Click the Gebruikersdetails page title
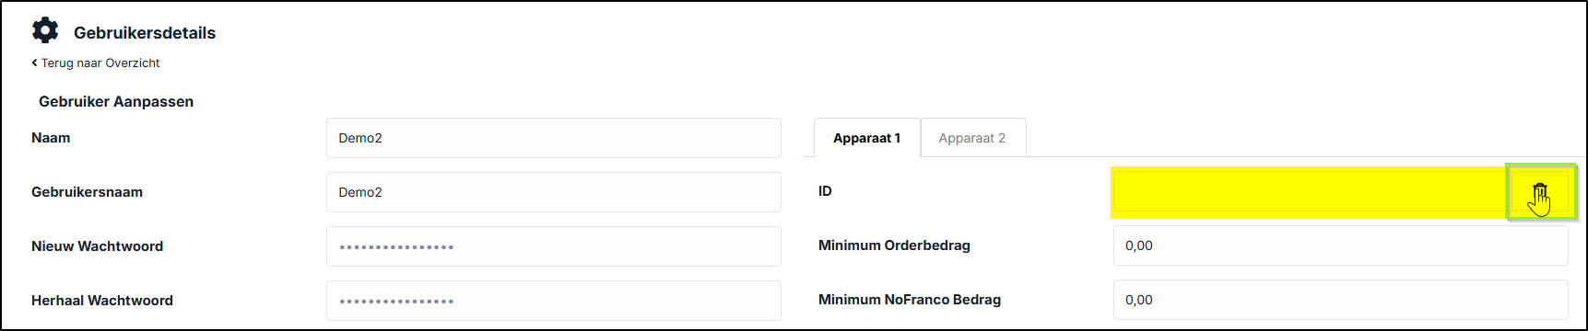This screenshot has width=1588, height=331. click(145, 33)
